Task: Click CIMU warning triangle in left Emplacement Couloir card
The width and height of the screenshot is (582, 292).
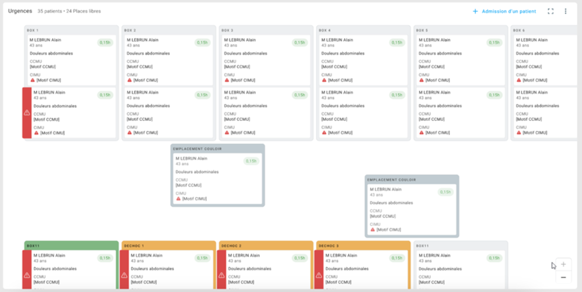Action: (x=179, y=199)
